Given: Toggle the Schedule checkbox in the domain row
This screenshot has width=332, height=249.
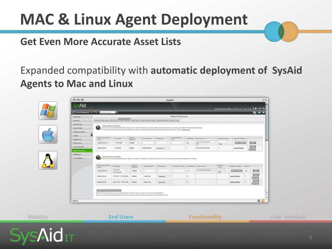Looking at the screenshot, I should coord(188,143).
